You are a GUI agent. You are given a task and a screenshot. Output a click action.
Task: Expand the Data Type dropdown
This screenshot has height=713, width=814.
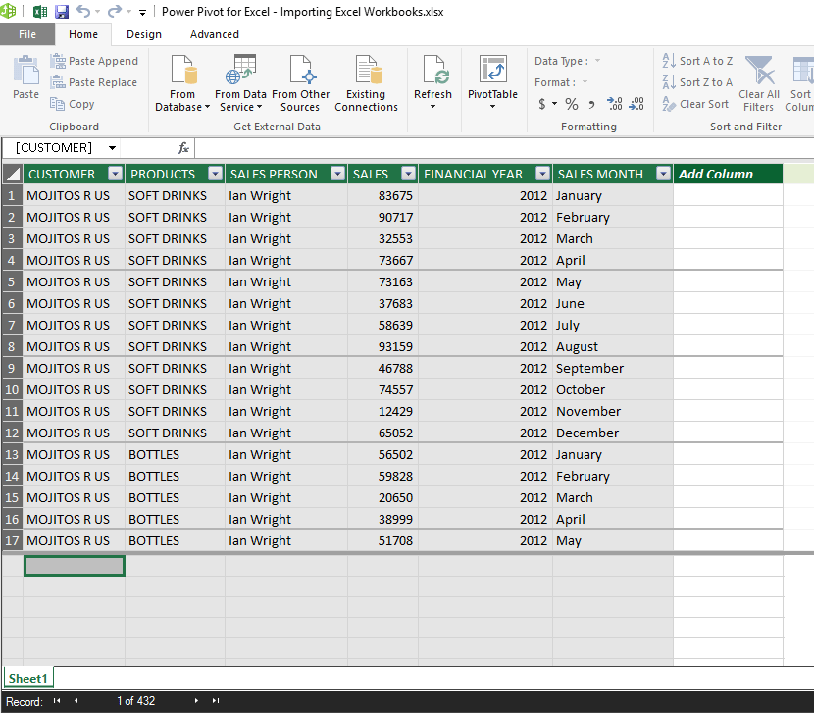[x=597, y=61]
